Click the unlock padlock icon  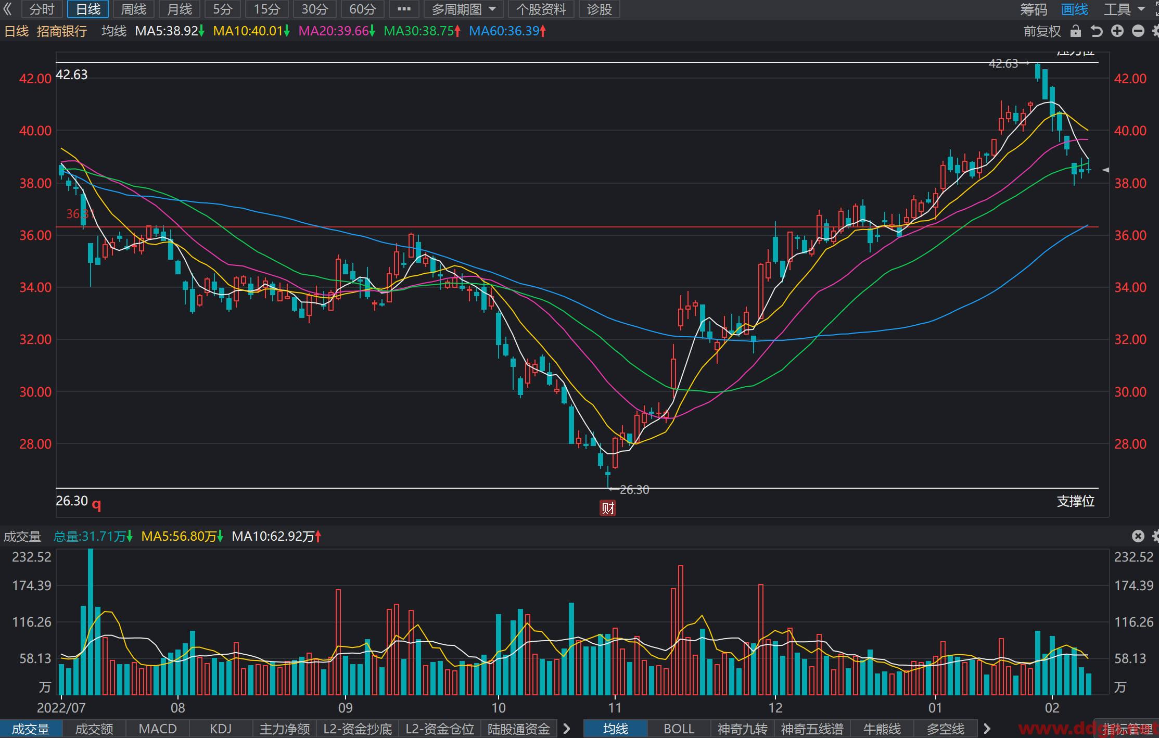[1075, 31]
